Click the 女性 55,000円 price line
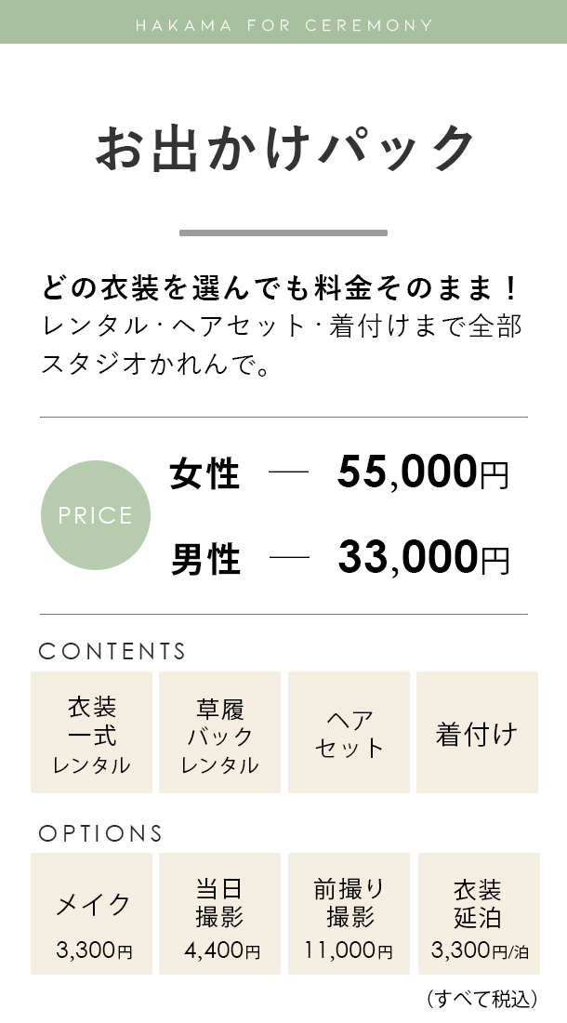 tap(339, 472)
